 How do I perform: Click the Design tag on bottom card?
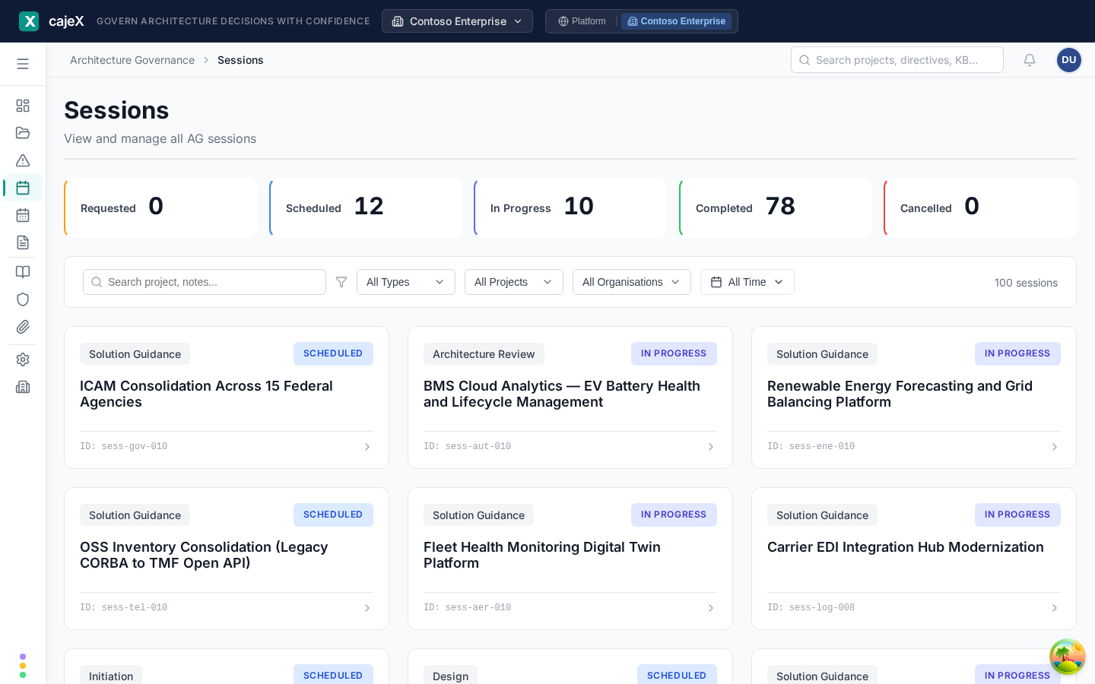click(450, 676)
